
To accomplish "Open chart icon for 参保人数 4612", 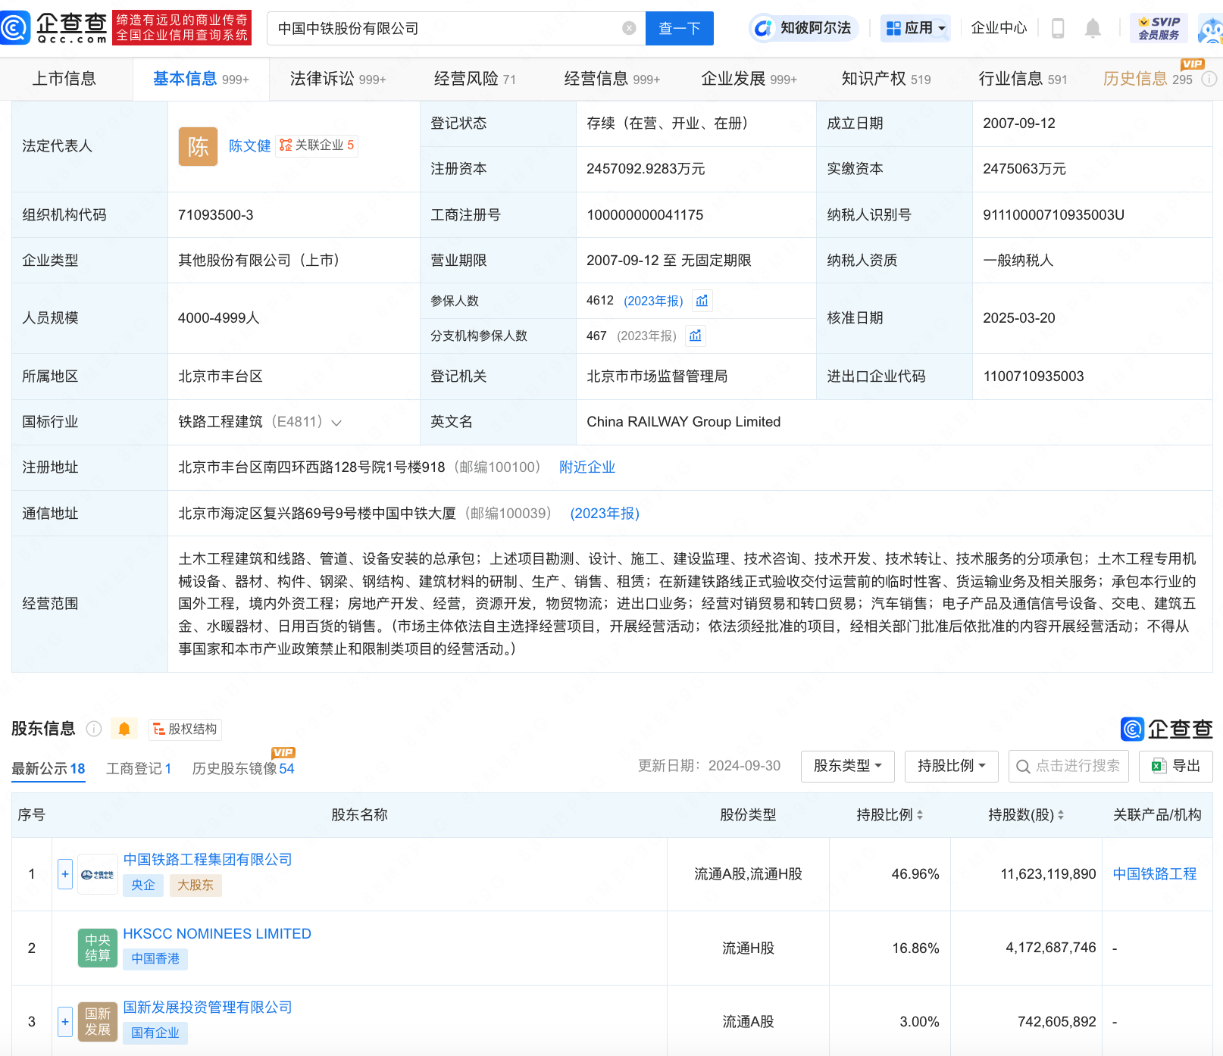I will pyautogui.click(x=702, y=301).
